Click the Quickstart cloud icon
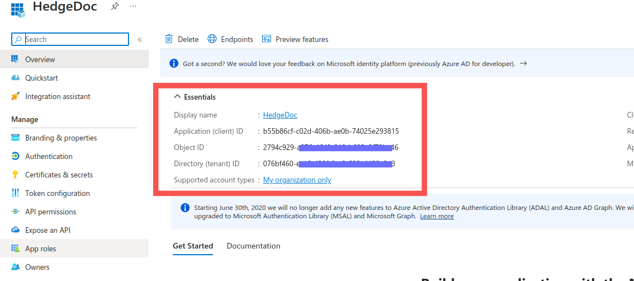The image size is (634, 281). [x=15, y=78]
